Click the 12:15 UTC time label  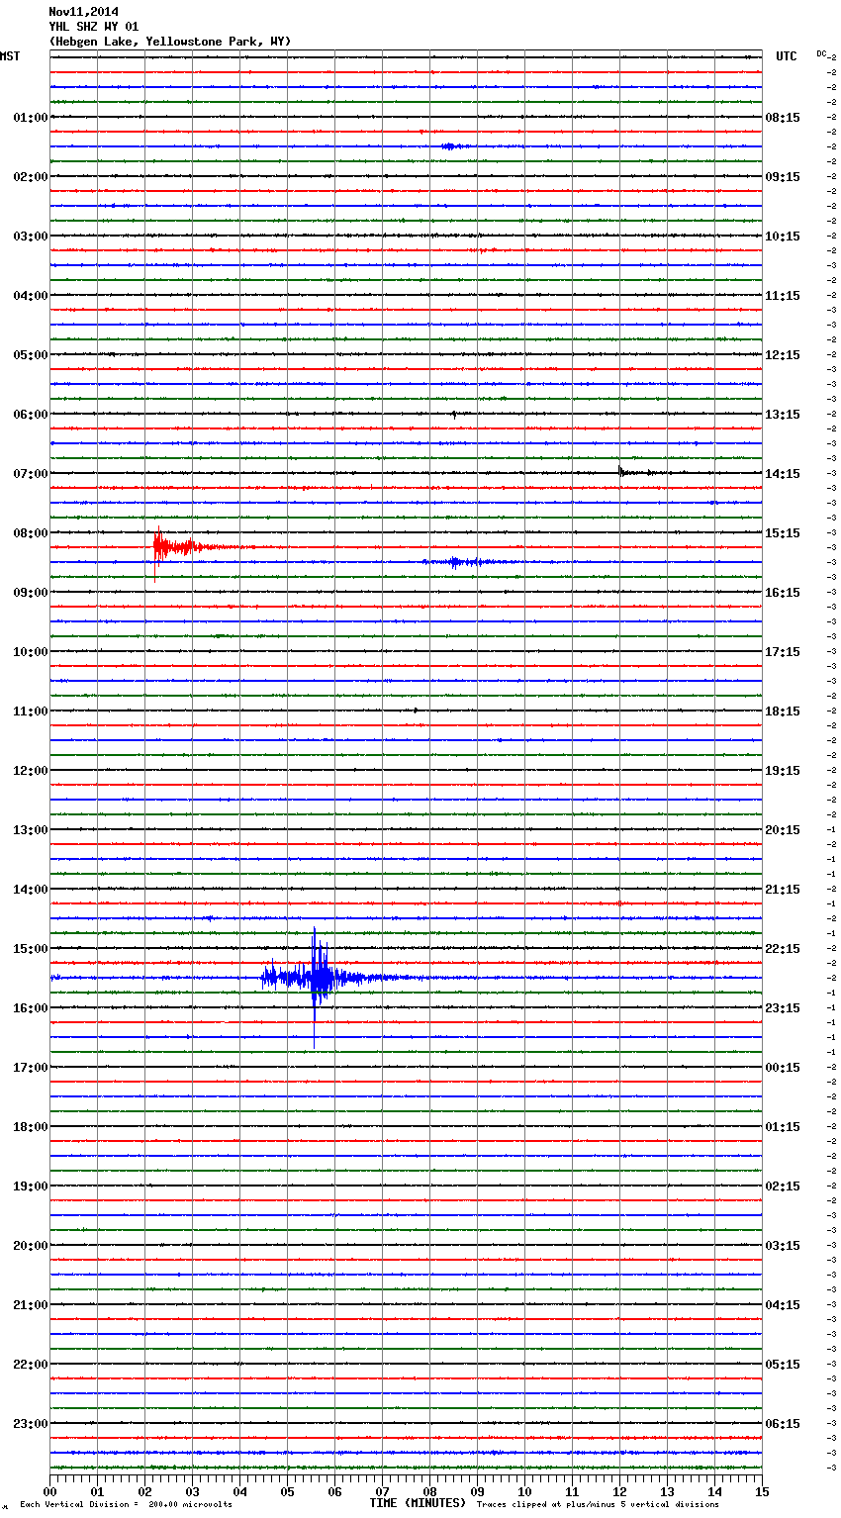coord(783,355)
